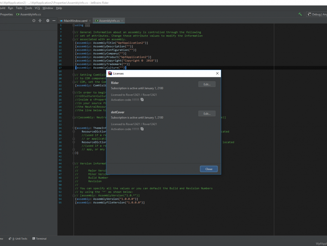This screenshot has height=246, width=327.
Task: Open the Debug run configuration dropdown
Action: point(317,14)
